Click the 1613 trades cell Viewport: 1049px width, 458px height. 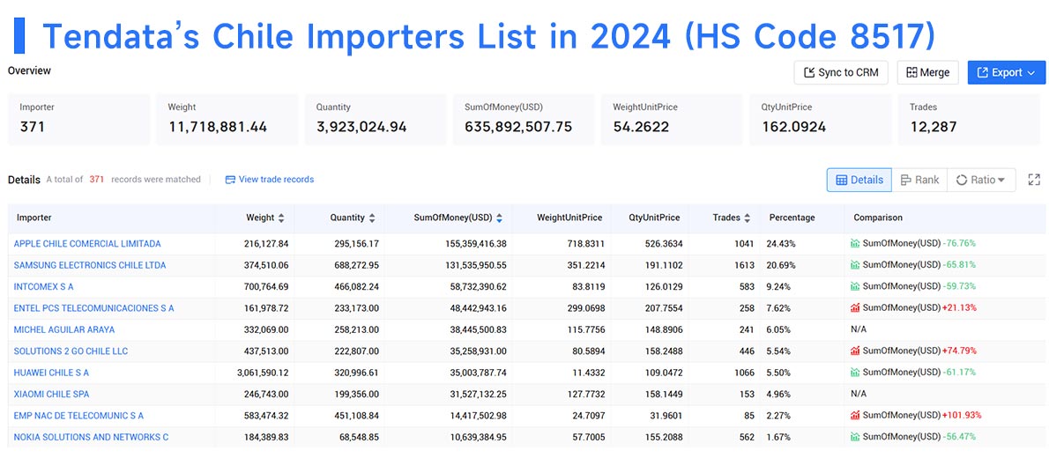743,265
